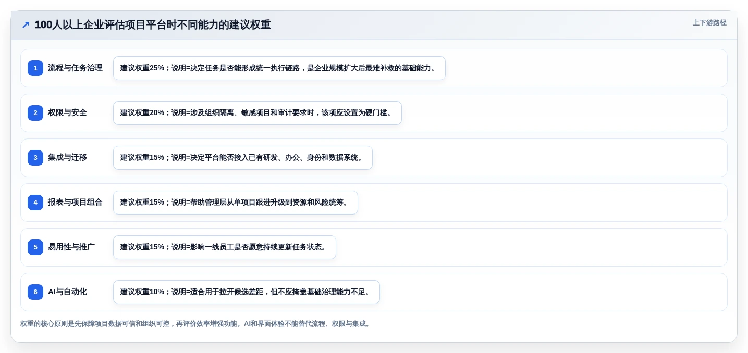Open the description box about 研发、办公、身份和数据系统
This screenshot has width=748, height=353.
click(x=243, y=158)
